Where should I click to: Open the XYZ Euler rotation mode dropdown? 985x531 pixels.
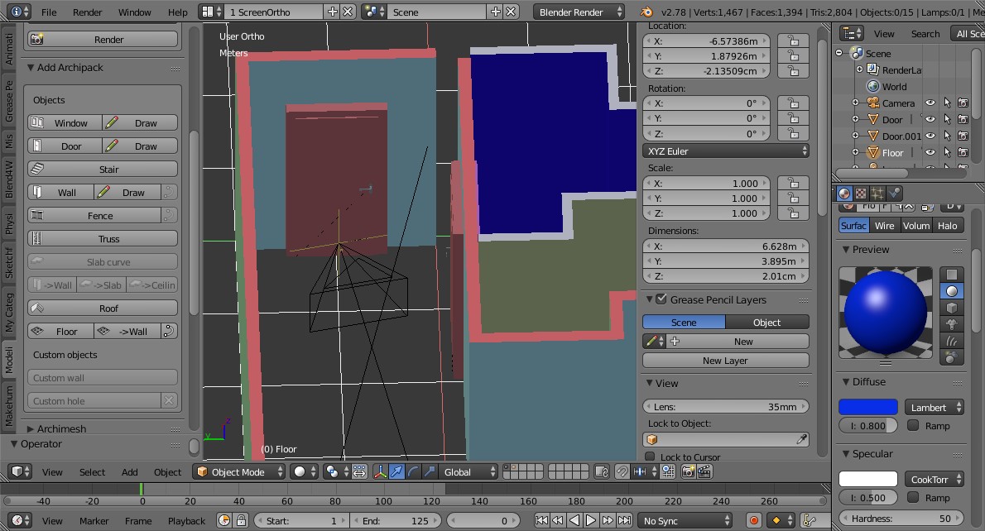click(x=726, y=151)
